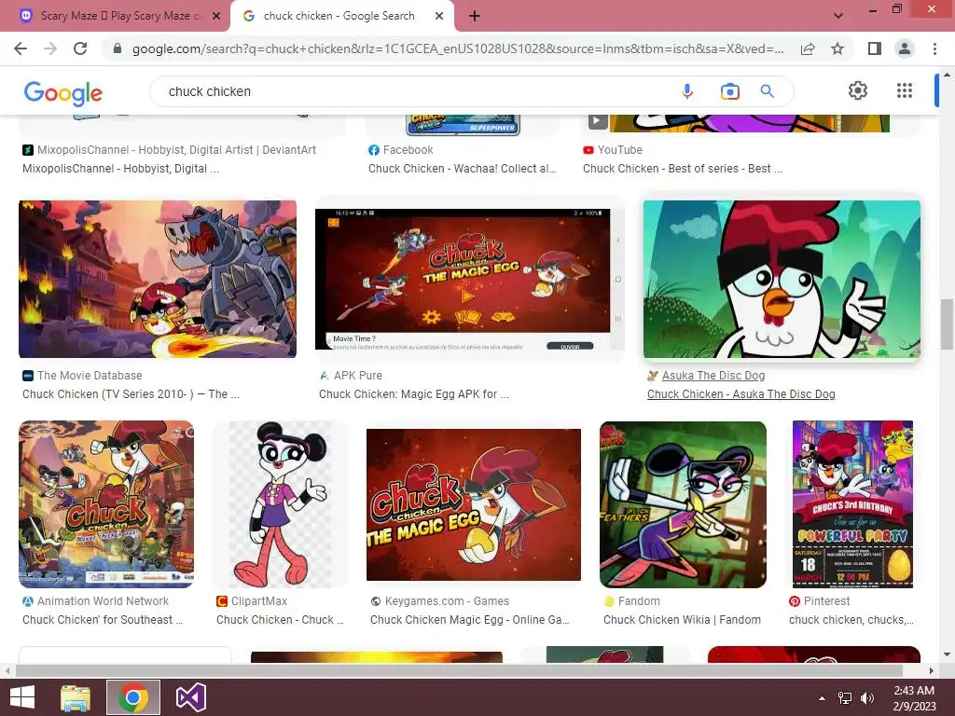Open 'Chuck Chicken - Asuka The Disc Dog' link

[x=741, y=394]
